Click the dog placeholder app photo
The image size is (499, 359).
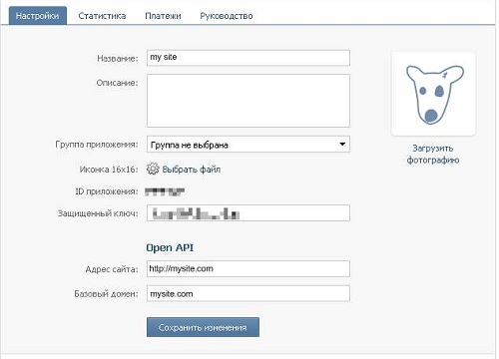pyautogui.click(x=433, y=94)
